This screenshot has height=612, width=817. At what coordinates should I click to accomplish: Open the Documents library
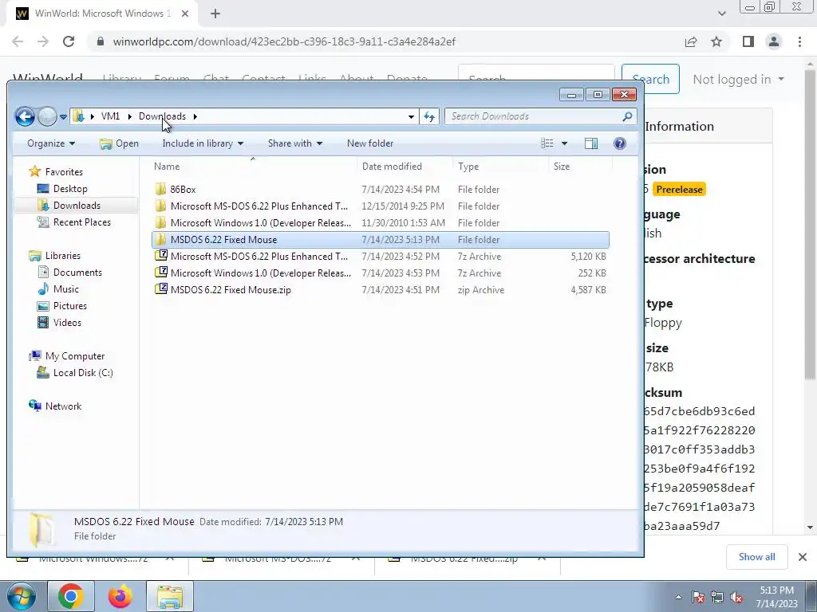(77, 273)
